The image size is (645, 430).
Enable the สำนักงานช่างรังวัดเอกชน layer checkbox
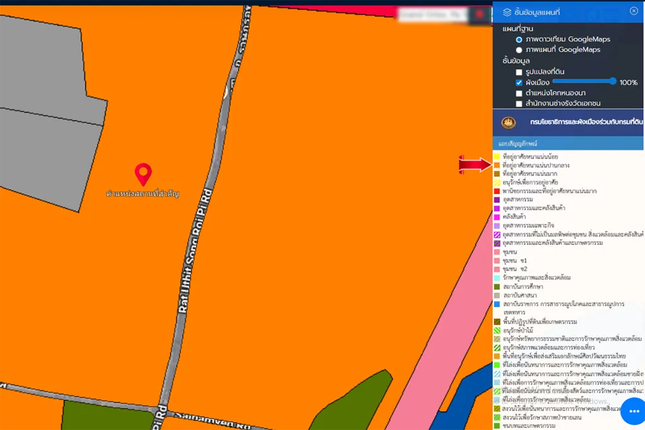click(519, 104)
